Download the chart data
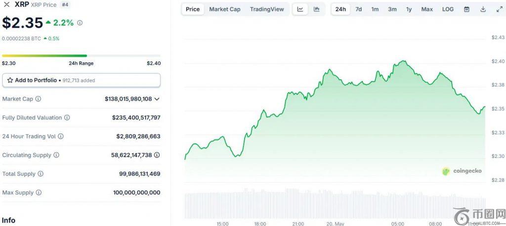 click(483, 9)
